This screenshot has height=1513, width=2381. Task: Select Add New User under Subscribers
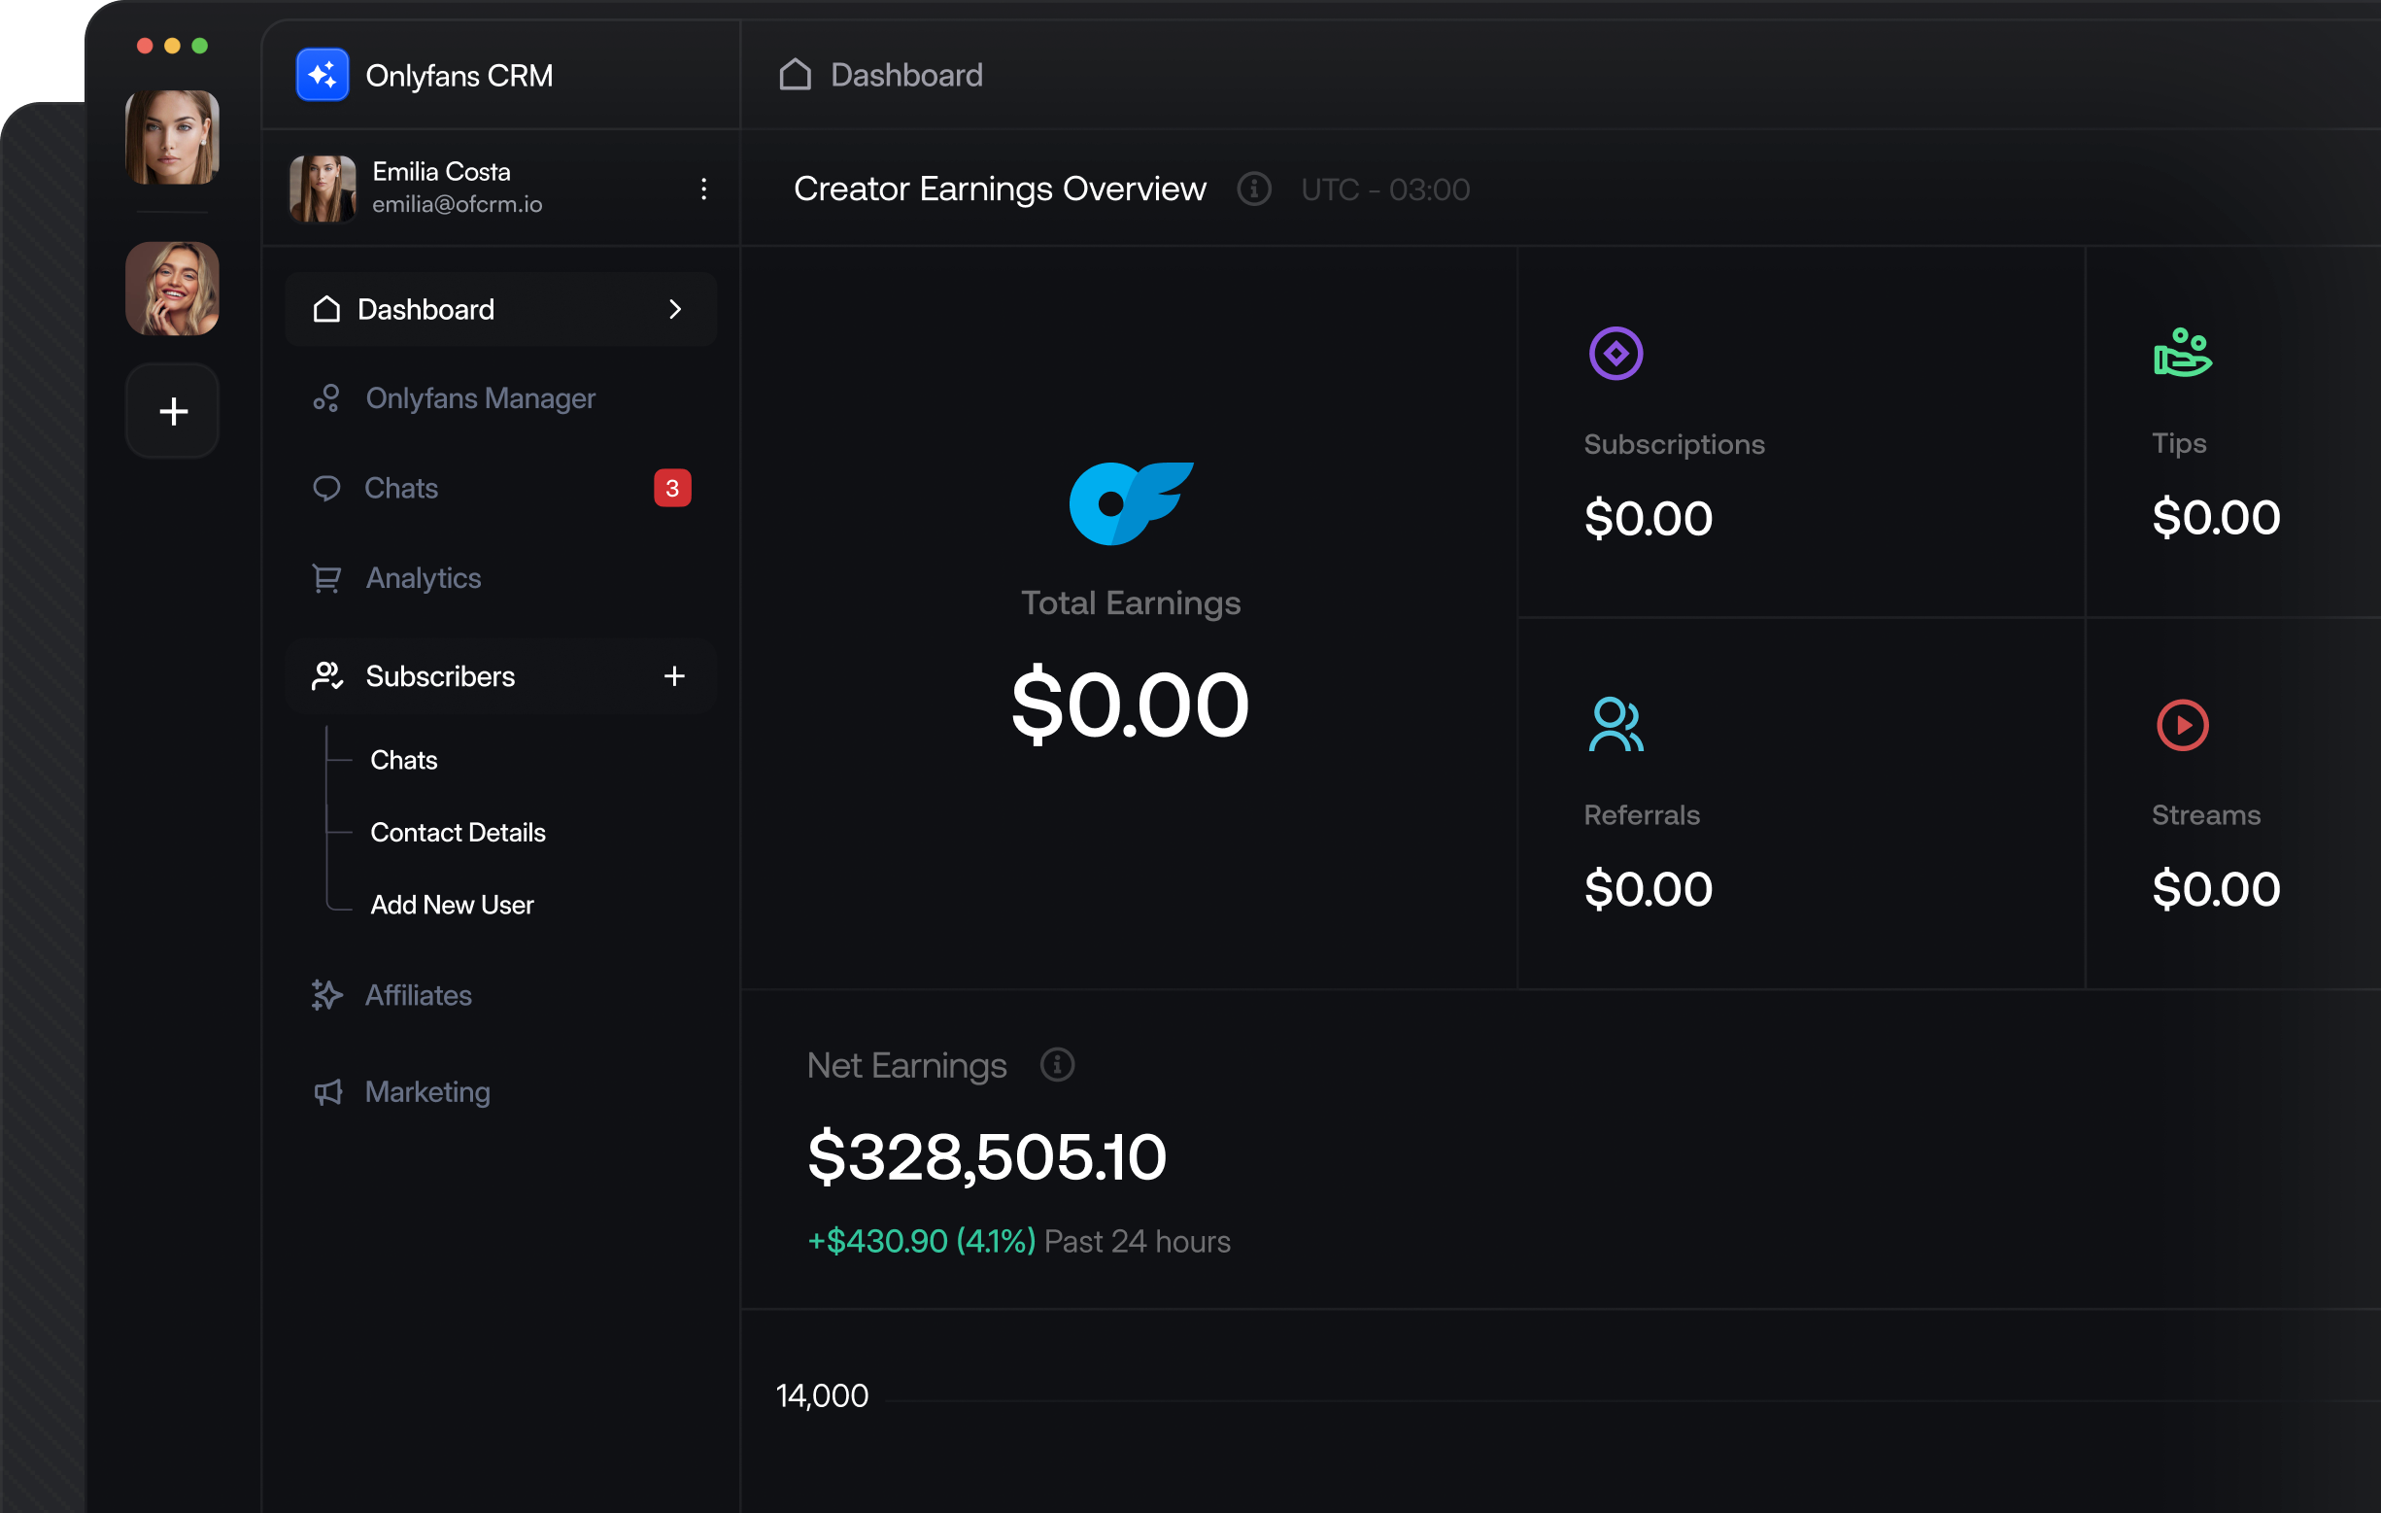pos(452,905)
